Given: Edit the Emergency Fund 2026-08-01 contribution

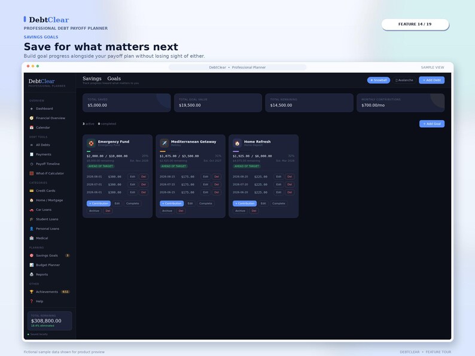Looking at the screenshot, I should [133, 177].
